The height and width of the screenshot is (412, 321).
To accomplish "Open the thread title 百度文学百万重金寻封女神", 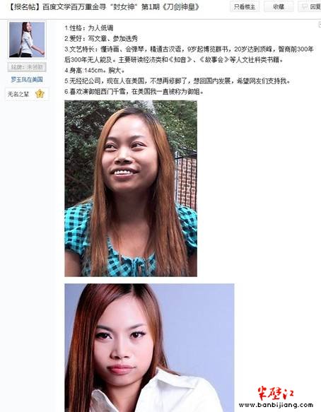I will click(103, 7).
